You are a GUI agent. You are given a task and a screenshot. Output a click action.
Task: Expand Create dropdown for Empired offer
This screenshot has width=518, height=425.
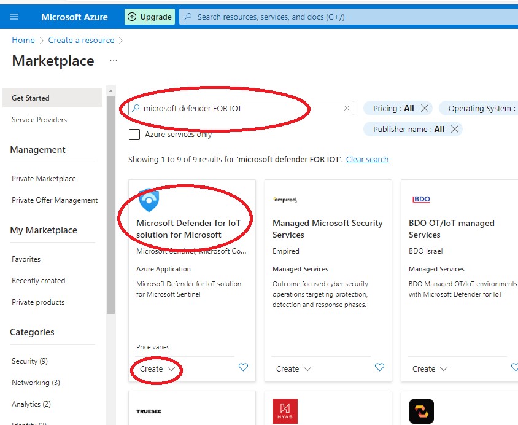(x=293, y=369)
